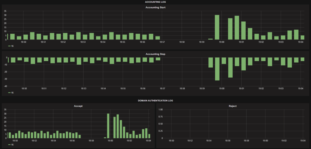
Task: Open the Reject panel title menu
Action: click(233, 106)
